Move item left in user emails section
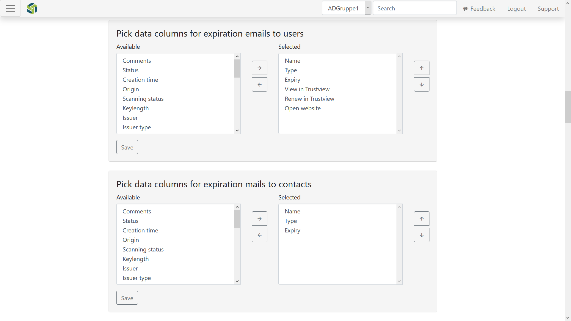The image size is (571, 321). pyautogui.click(x=259, y=84)
